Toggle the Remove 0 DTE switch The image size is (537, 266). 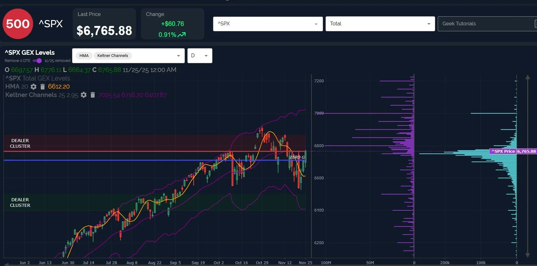(37, 61)
